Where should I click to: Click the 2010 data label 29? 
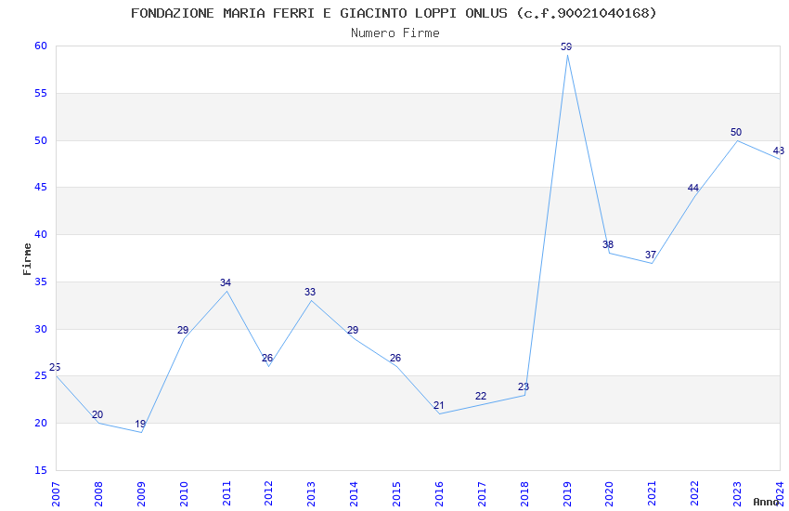point(183,330)
